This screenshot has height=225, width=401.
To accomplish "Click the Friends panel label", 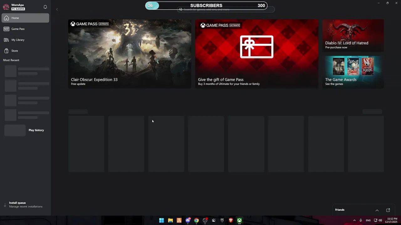I will coord(340,210).
